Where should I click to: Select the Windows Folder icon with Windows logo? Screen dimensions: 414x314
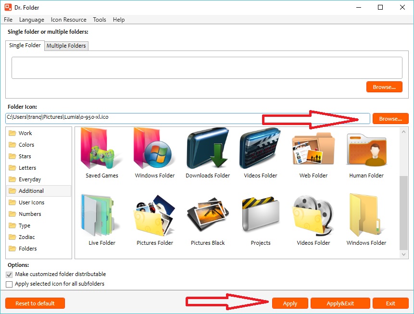point(154,149)
